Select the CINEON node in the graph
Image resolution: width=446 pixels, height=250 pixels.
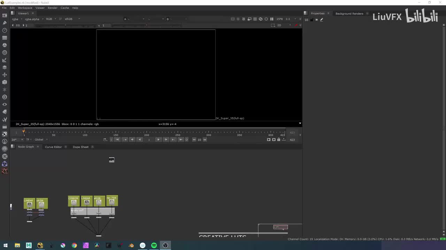[x=74, y=201]
